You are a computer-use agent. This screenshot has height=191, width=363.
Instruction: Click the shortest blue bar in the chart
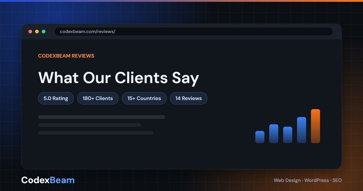pyautogui.click(x=260, y=137)
